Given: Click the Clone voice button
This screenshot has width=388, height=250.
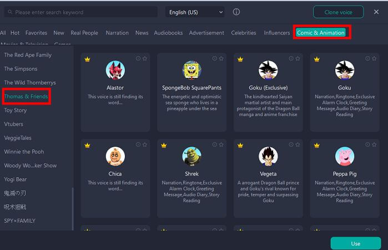Looking at the screenshot, I should pos(338,12).
